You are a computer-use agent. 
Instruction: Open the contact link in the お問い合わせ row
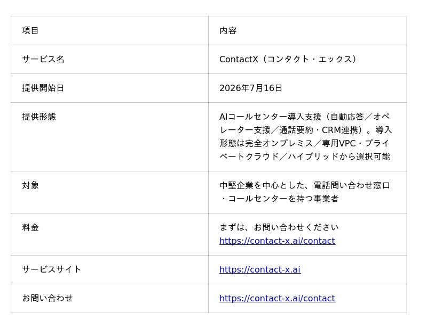(x=277, y=299)
